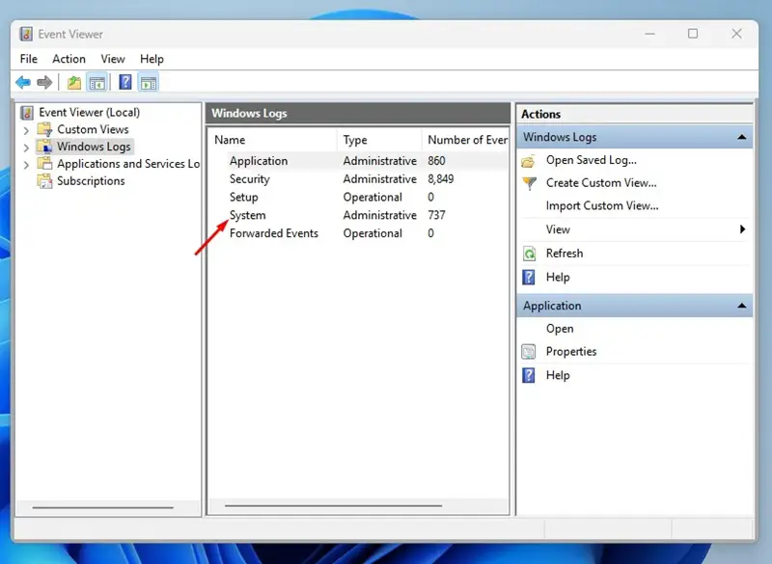Screen dimensions: 772x564
Task: Click the green Refresh icon in Actions
Action: 529,254
